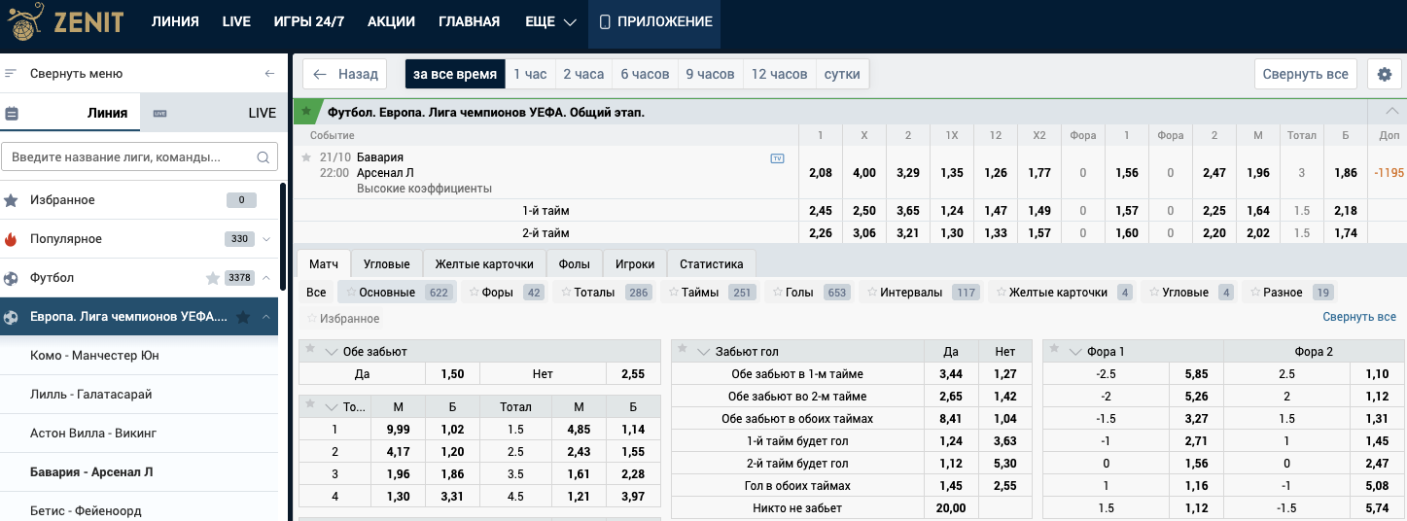Click the fire icon next to Популярное

pos(11,239)
